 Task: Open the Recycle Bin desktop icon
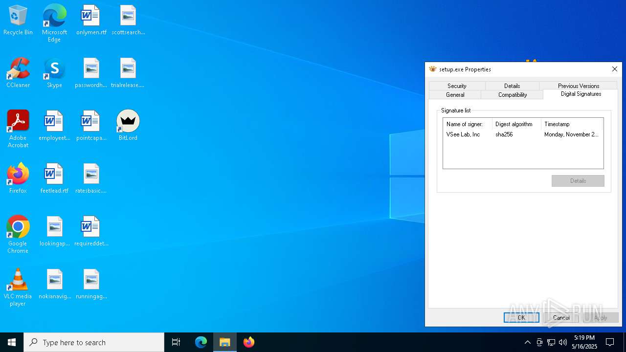point(18,21)
